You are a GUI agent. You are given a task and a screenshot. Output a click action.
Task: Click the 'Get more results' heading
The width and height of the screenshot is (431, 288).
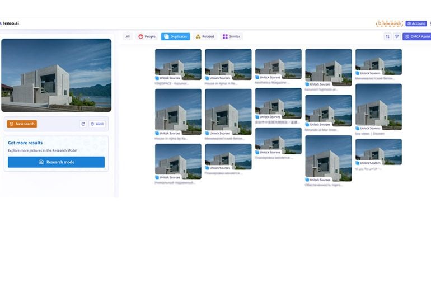pyautogui.click(x=25, y=143)
